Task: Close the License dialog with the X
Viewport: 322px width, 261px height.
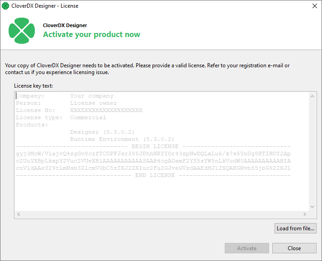Action: click(314, 6)
